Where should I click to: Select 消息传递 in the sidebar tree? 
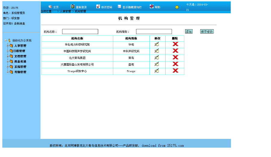20,61
